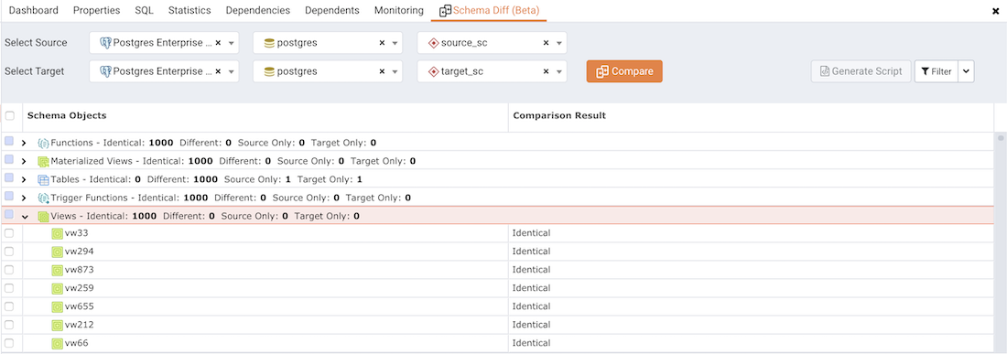Check the vw212 row checkbox
Viewport: 1007px width, 354px height.
(9, 325)
